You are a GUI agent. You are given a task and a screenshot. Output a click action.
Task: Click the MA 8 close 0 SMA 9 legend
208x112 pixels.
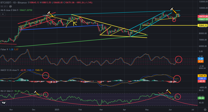[9, 10]
